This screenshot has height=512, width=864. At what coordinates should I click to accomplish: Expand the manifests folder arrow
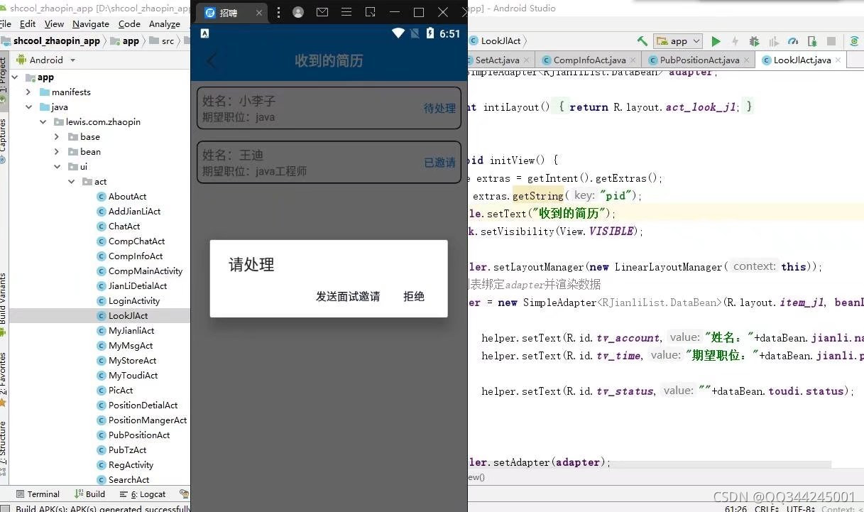pos(28,92)
